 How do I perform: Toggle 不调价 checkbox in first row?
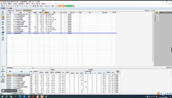point(80,14)
